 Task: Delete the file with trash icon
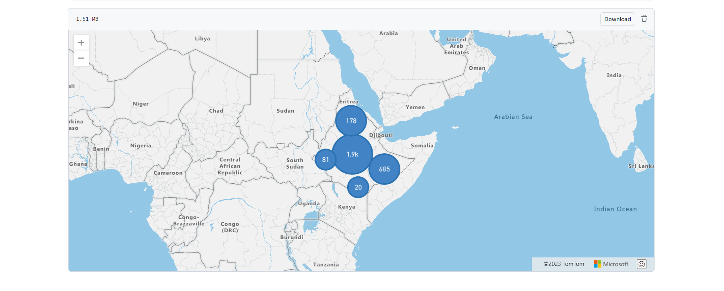tap(644, 19)
